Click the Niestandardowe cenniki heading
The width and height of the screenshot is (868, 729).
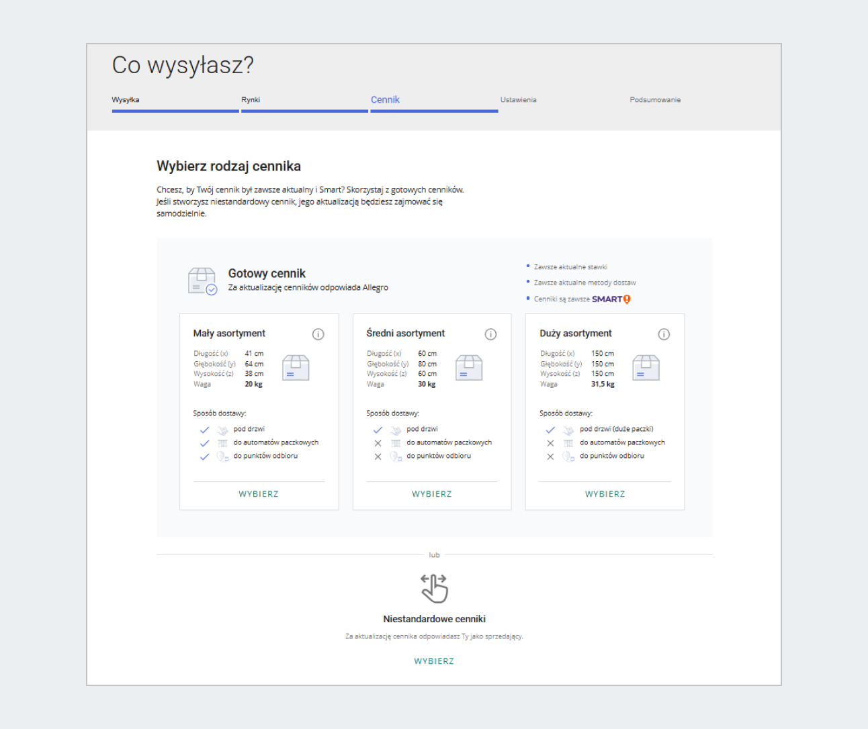click(x=435, y=619)
